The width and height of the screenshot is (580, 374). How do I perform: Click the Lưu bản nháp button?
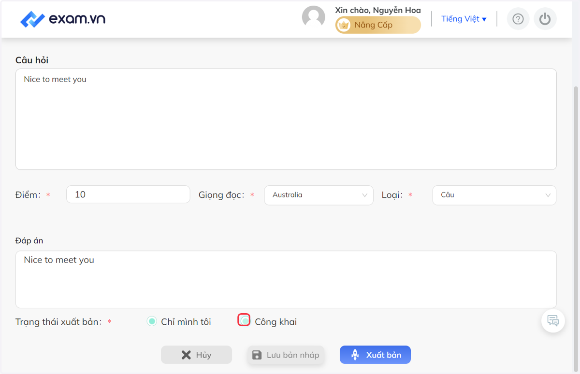coord(286,355)
